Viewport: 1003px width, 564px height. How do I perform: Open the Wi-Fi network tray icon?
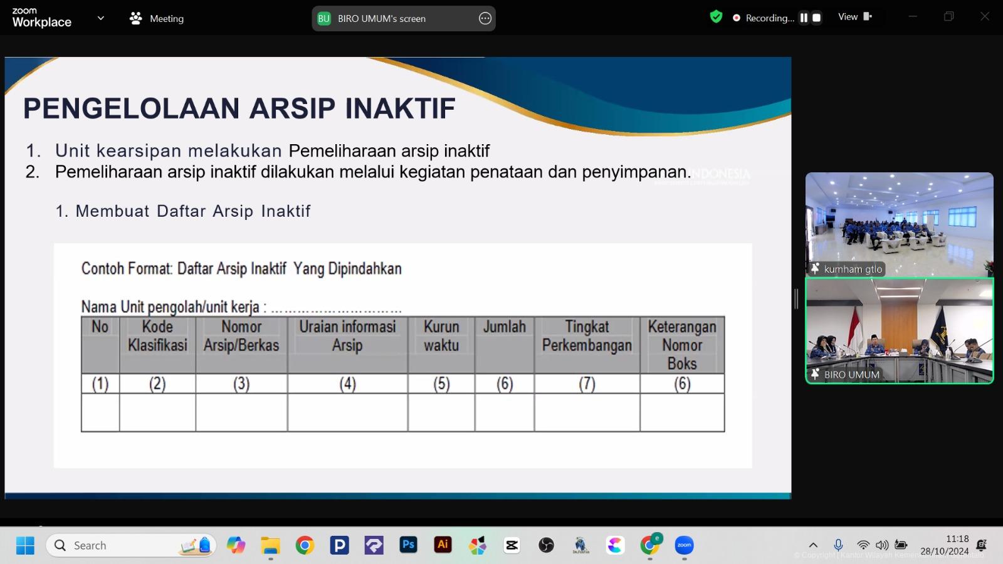863,545
